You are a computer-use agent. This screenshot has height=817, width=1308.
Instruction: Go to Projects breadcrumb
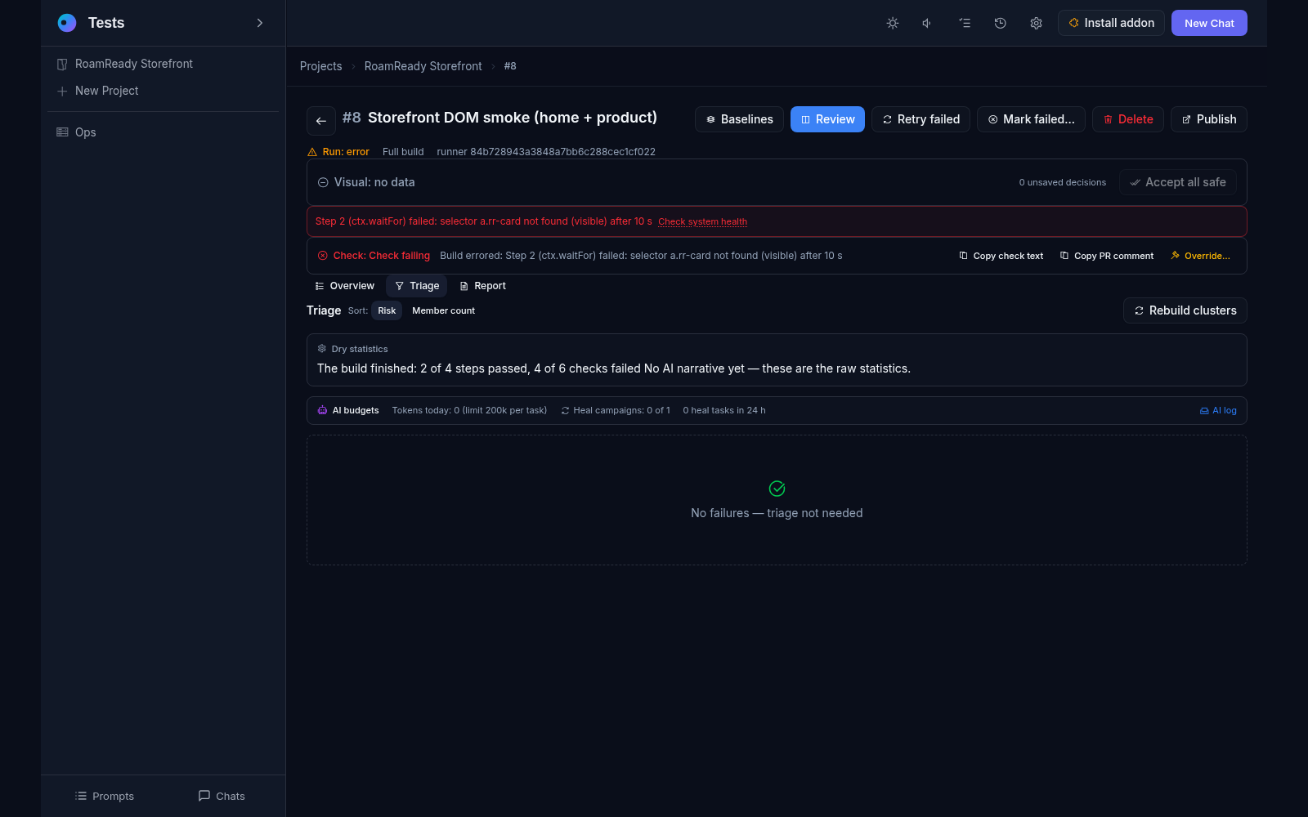(x=320, y=66)
